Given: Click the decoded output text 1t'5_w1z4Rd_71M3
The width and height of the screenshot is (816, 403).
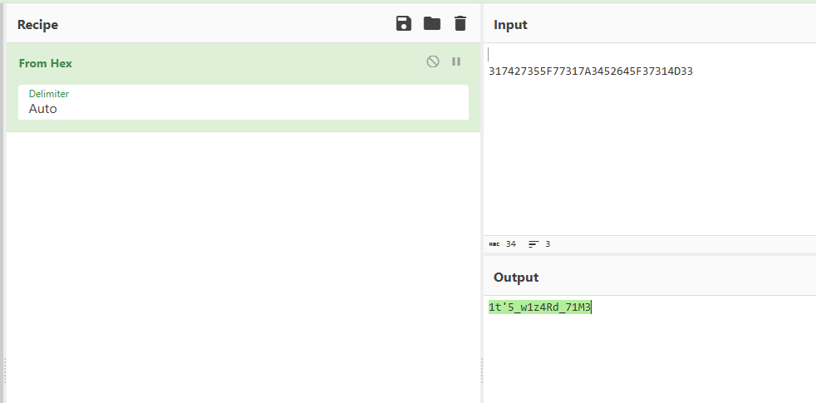Looking at the screenshot, I should pyautogui.click(x=539, y=307).
